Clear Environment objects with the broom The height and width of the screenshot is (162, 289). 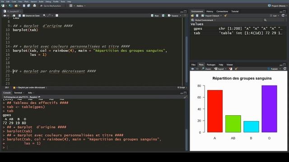pyautogui.click(x=225, y=16)
